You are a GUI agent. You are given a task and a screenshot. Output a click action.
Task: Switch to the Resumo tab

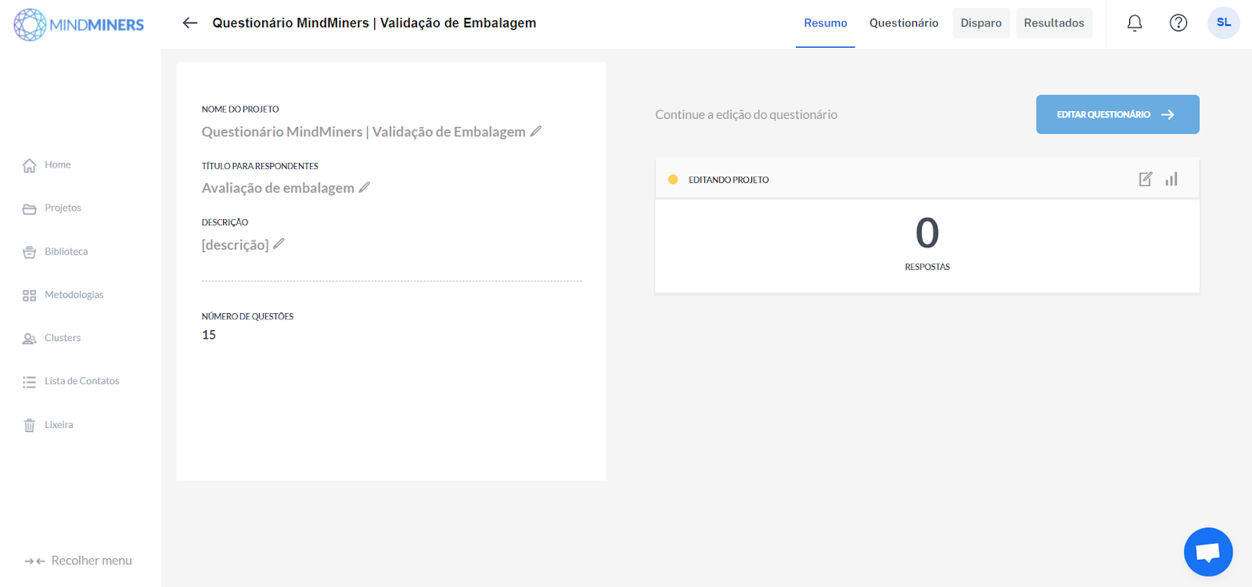[x=826, y=23]
